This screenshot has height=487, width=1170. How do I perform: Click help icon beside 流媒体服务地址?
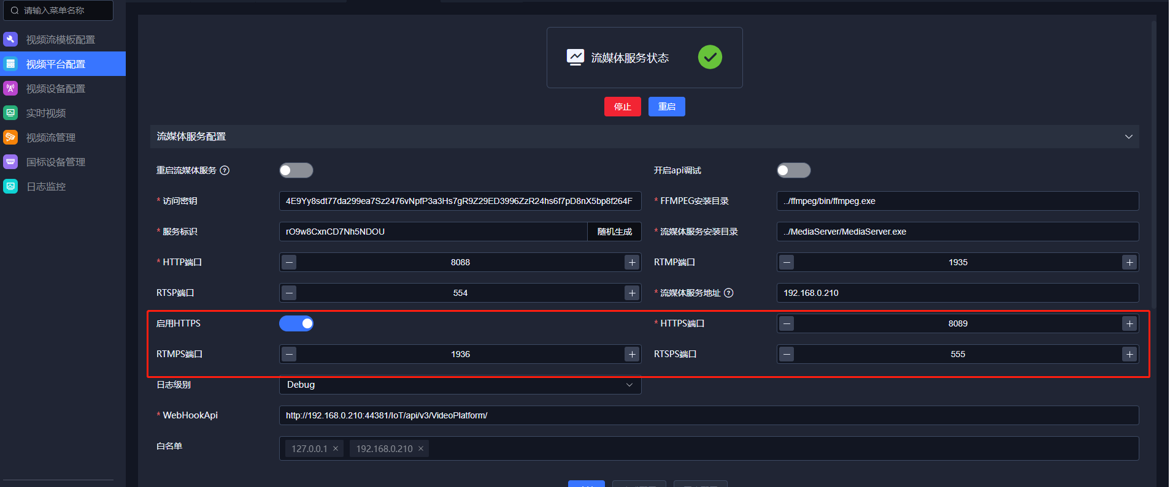[x=729, y=293]
